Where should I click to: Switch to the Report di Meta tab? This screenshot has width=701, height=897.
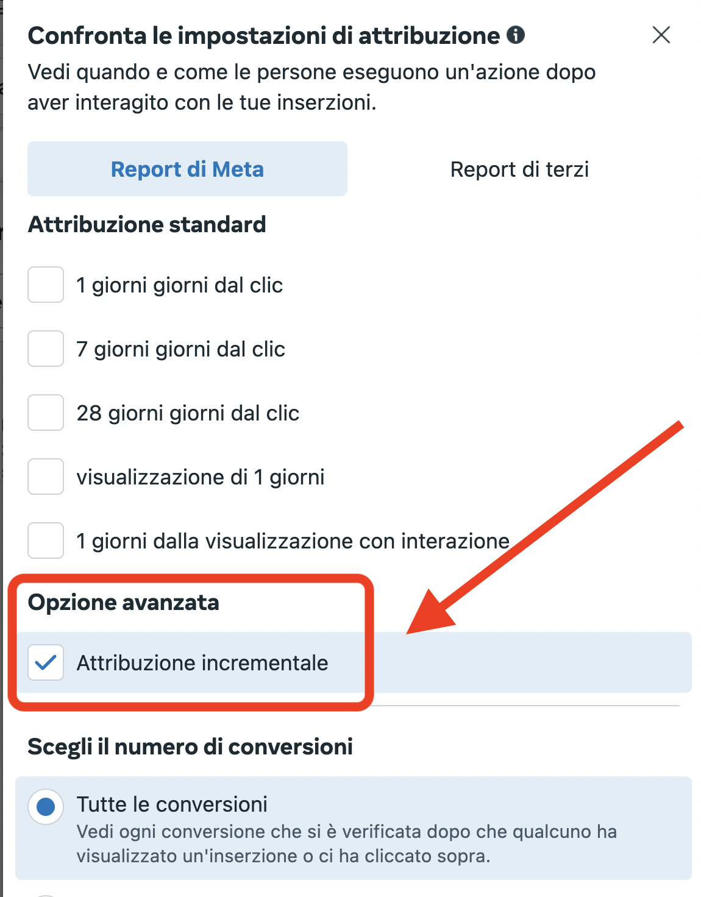pos(187,169)
